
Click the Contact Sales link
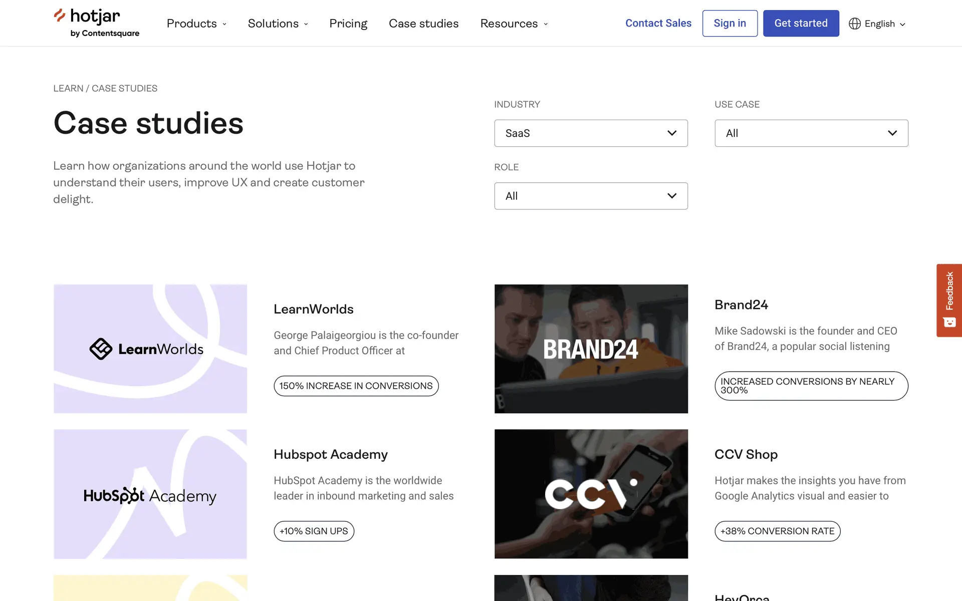pyautogui.click(x=658, y=23)
